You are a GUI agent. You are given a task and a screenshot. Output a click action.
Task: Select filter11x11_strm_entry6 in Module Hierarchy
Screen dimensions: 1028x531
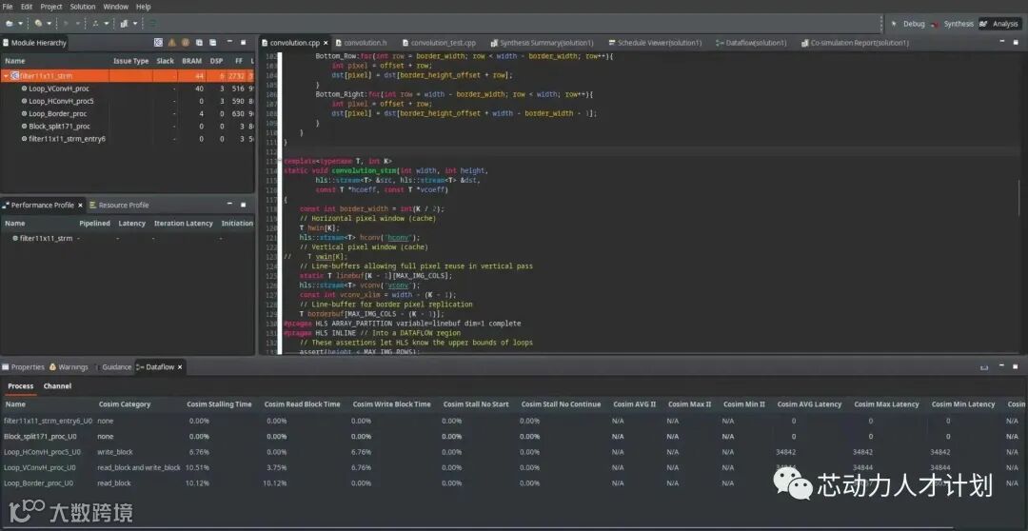tap(67, 139)
